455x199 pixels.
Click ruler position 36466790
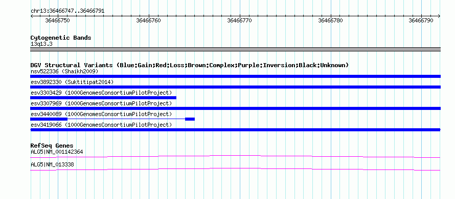click(x=421, y=20)
